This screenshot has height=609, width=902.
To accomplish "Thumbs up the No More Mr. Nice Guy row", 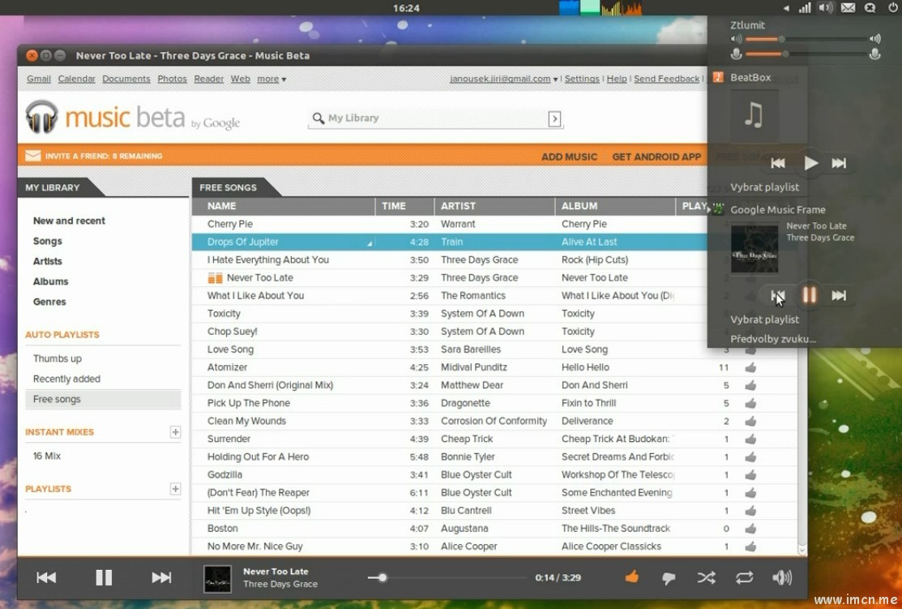I will 750,547.
